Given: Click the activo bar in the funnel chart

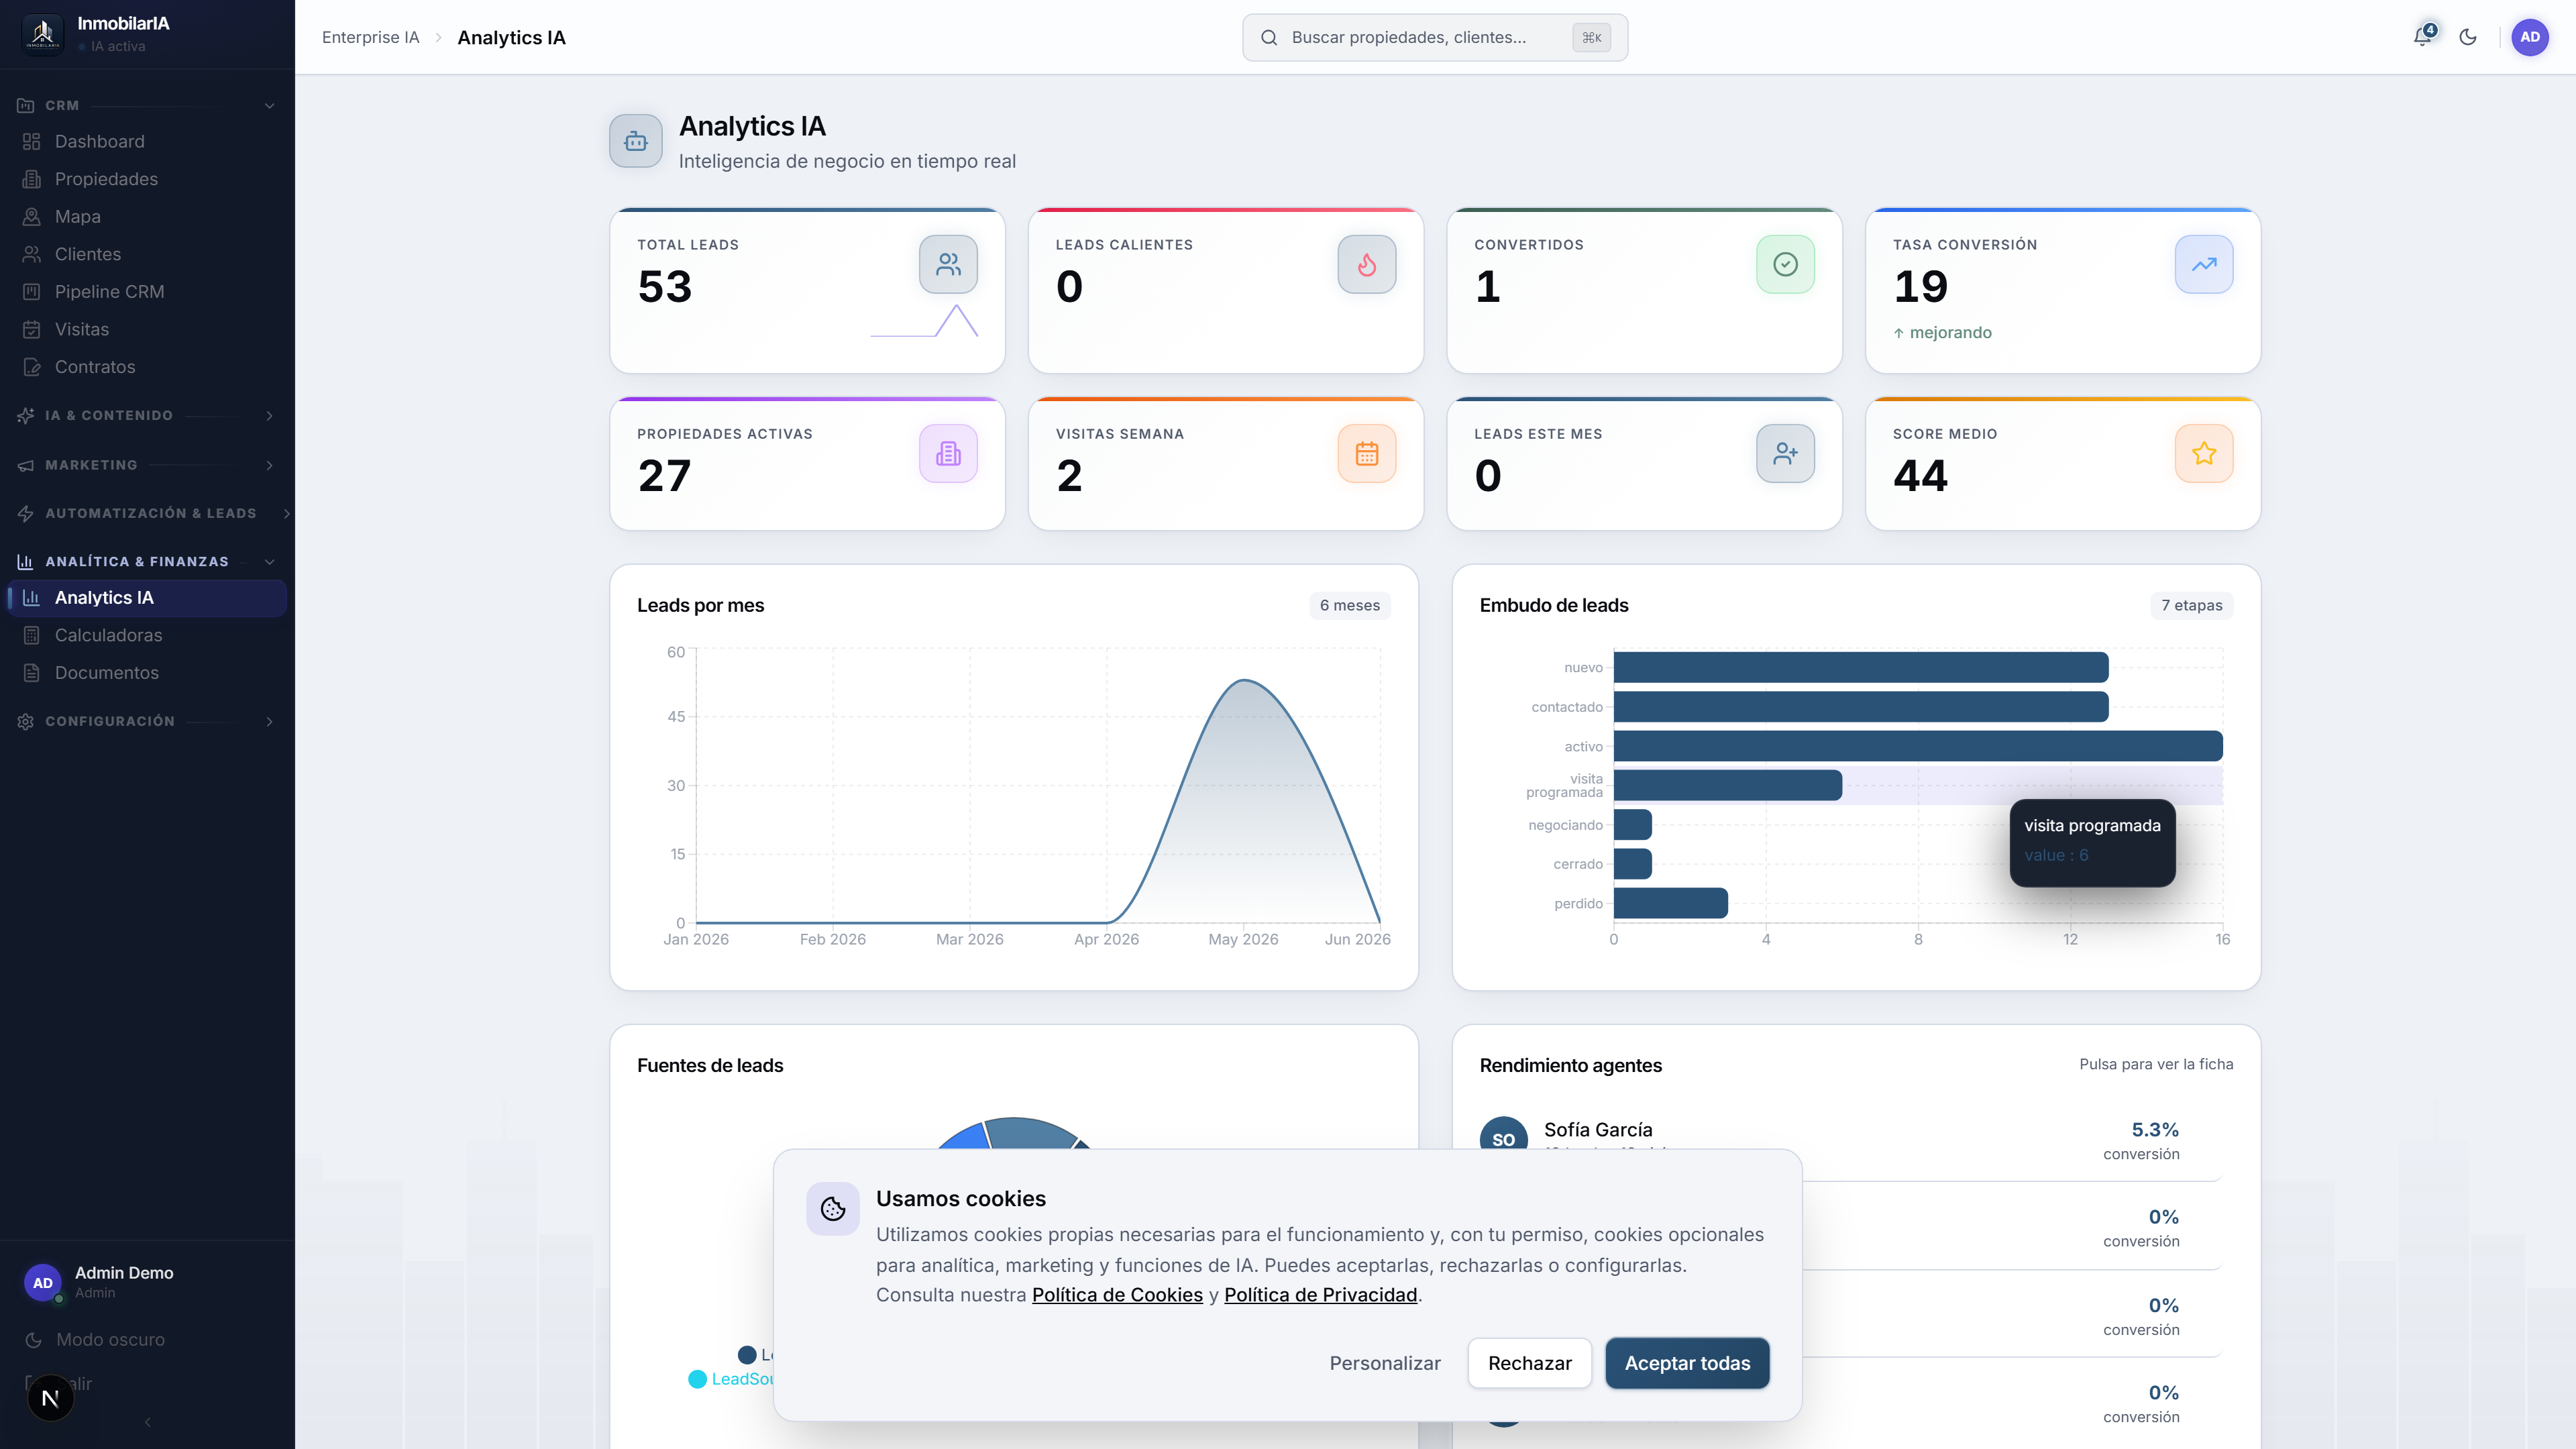Looking at the screenshot, I should [x=1917, y=746].
